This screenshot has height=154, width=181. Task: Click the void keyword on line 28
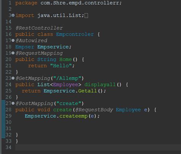point(44,110)
